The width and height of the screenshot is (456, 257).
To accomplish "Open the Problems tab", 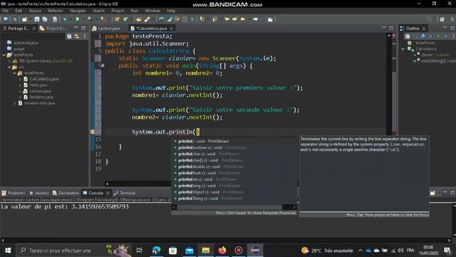I will [x=14, y=193].
